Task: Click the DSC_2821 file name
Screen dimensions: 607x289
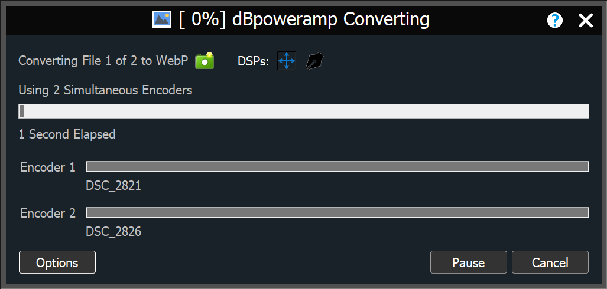Action: 113,186
